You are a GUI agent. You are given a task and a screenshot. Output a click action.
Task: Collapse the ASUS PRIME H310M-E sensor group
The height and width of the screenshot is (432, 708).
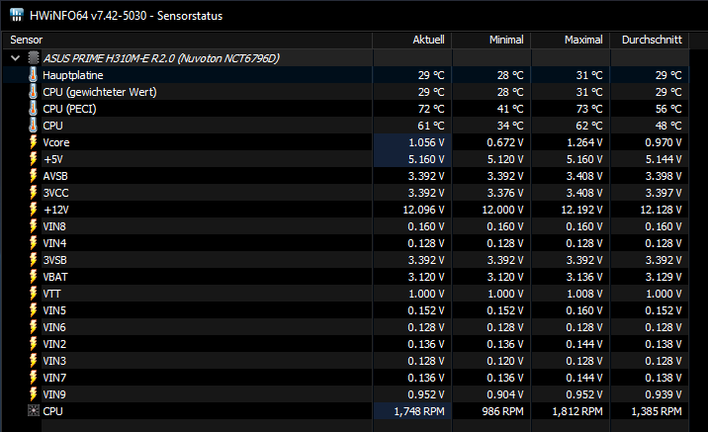(x=16, y=58)
